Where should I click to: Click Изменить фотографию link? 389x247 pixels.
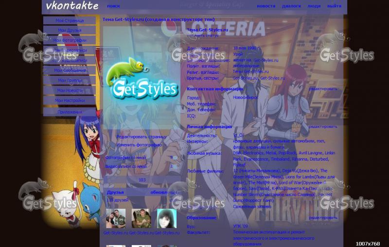tap(139, 145)
